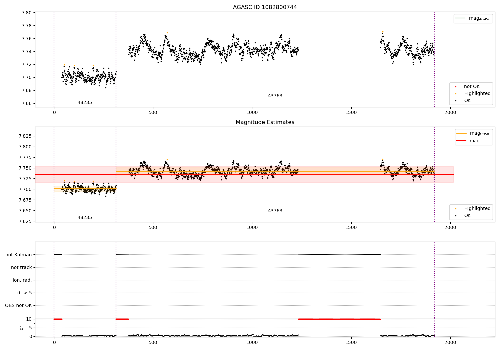Click the red 'mag' legend entry

(468, 141)
